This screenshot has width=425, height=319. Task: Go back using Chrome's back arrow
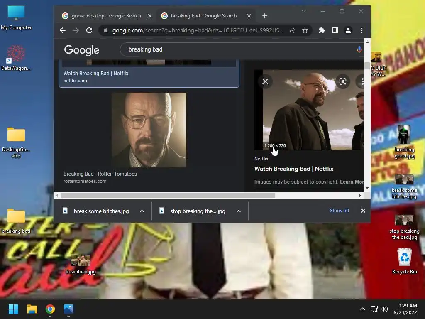pyautogui.click(x=63, y=30)
